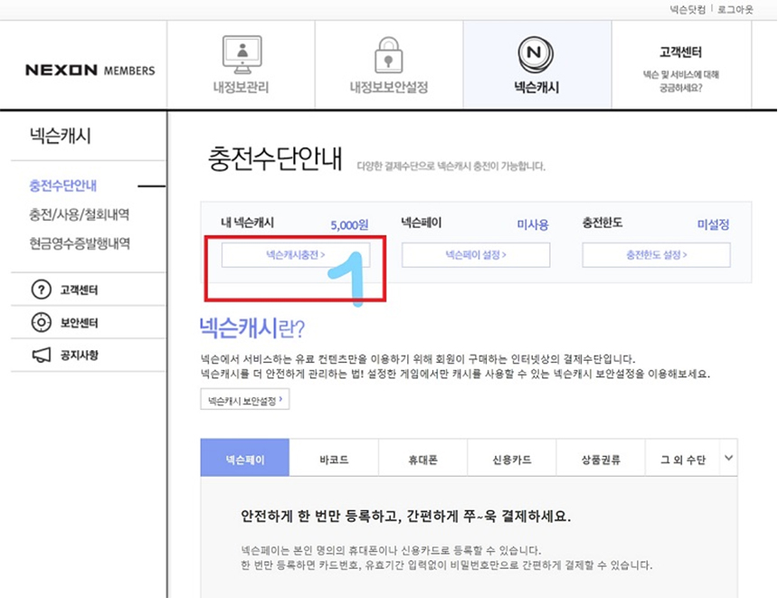Click the 내정보관리 label text
Image resolution: width=778 pixels, height=598 pixels.
click(241, 88)
